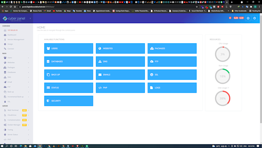Screen dimensions: 262x148
Task: Click the taskbar search icon
Action: pos(7,146)
